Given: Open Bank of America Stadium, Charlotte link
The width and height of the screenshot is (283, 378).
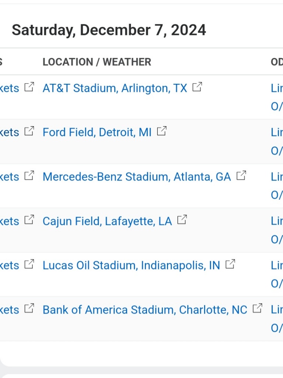Looking at the screenshot, I should click(x=144, y=310).
